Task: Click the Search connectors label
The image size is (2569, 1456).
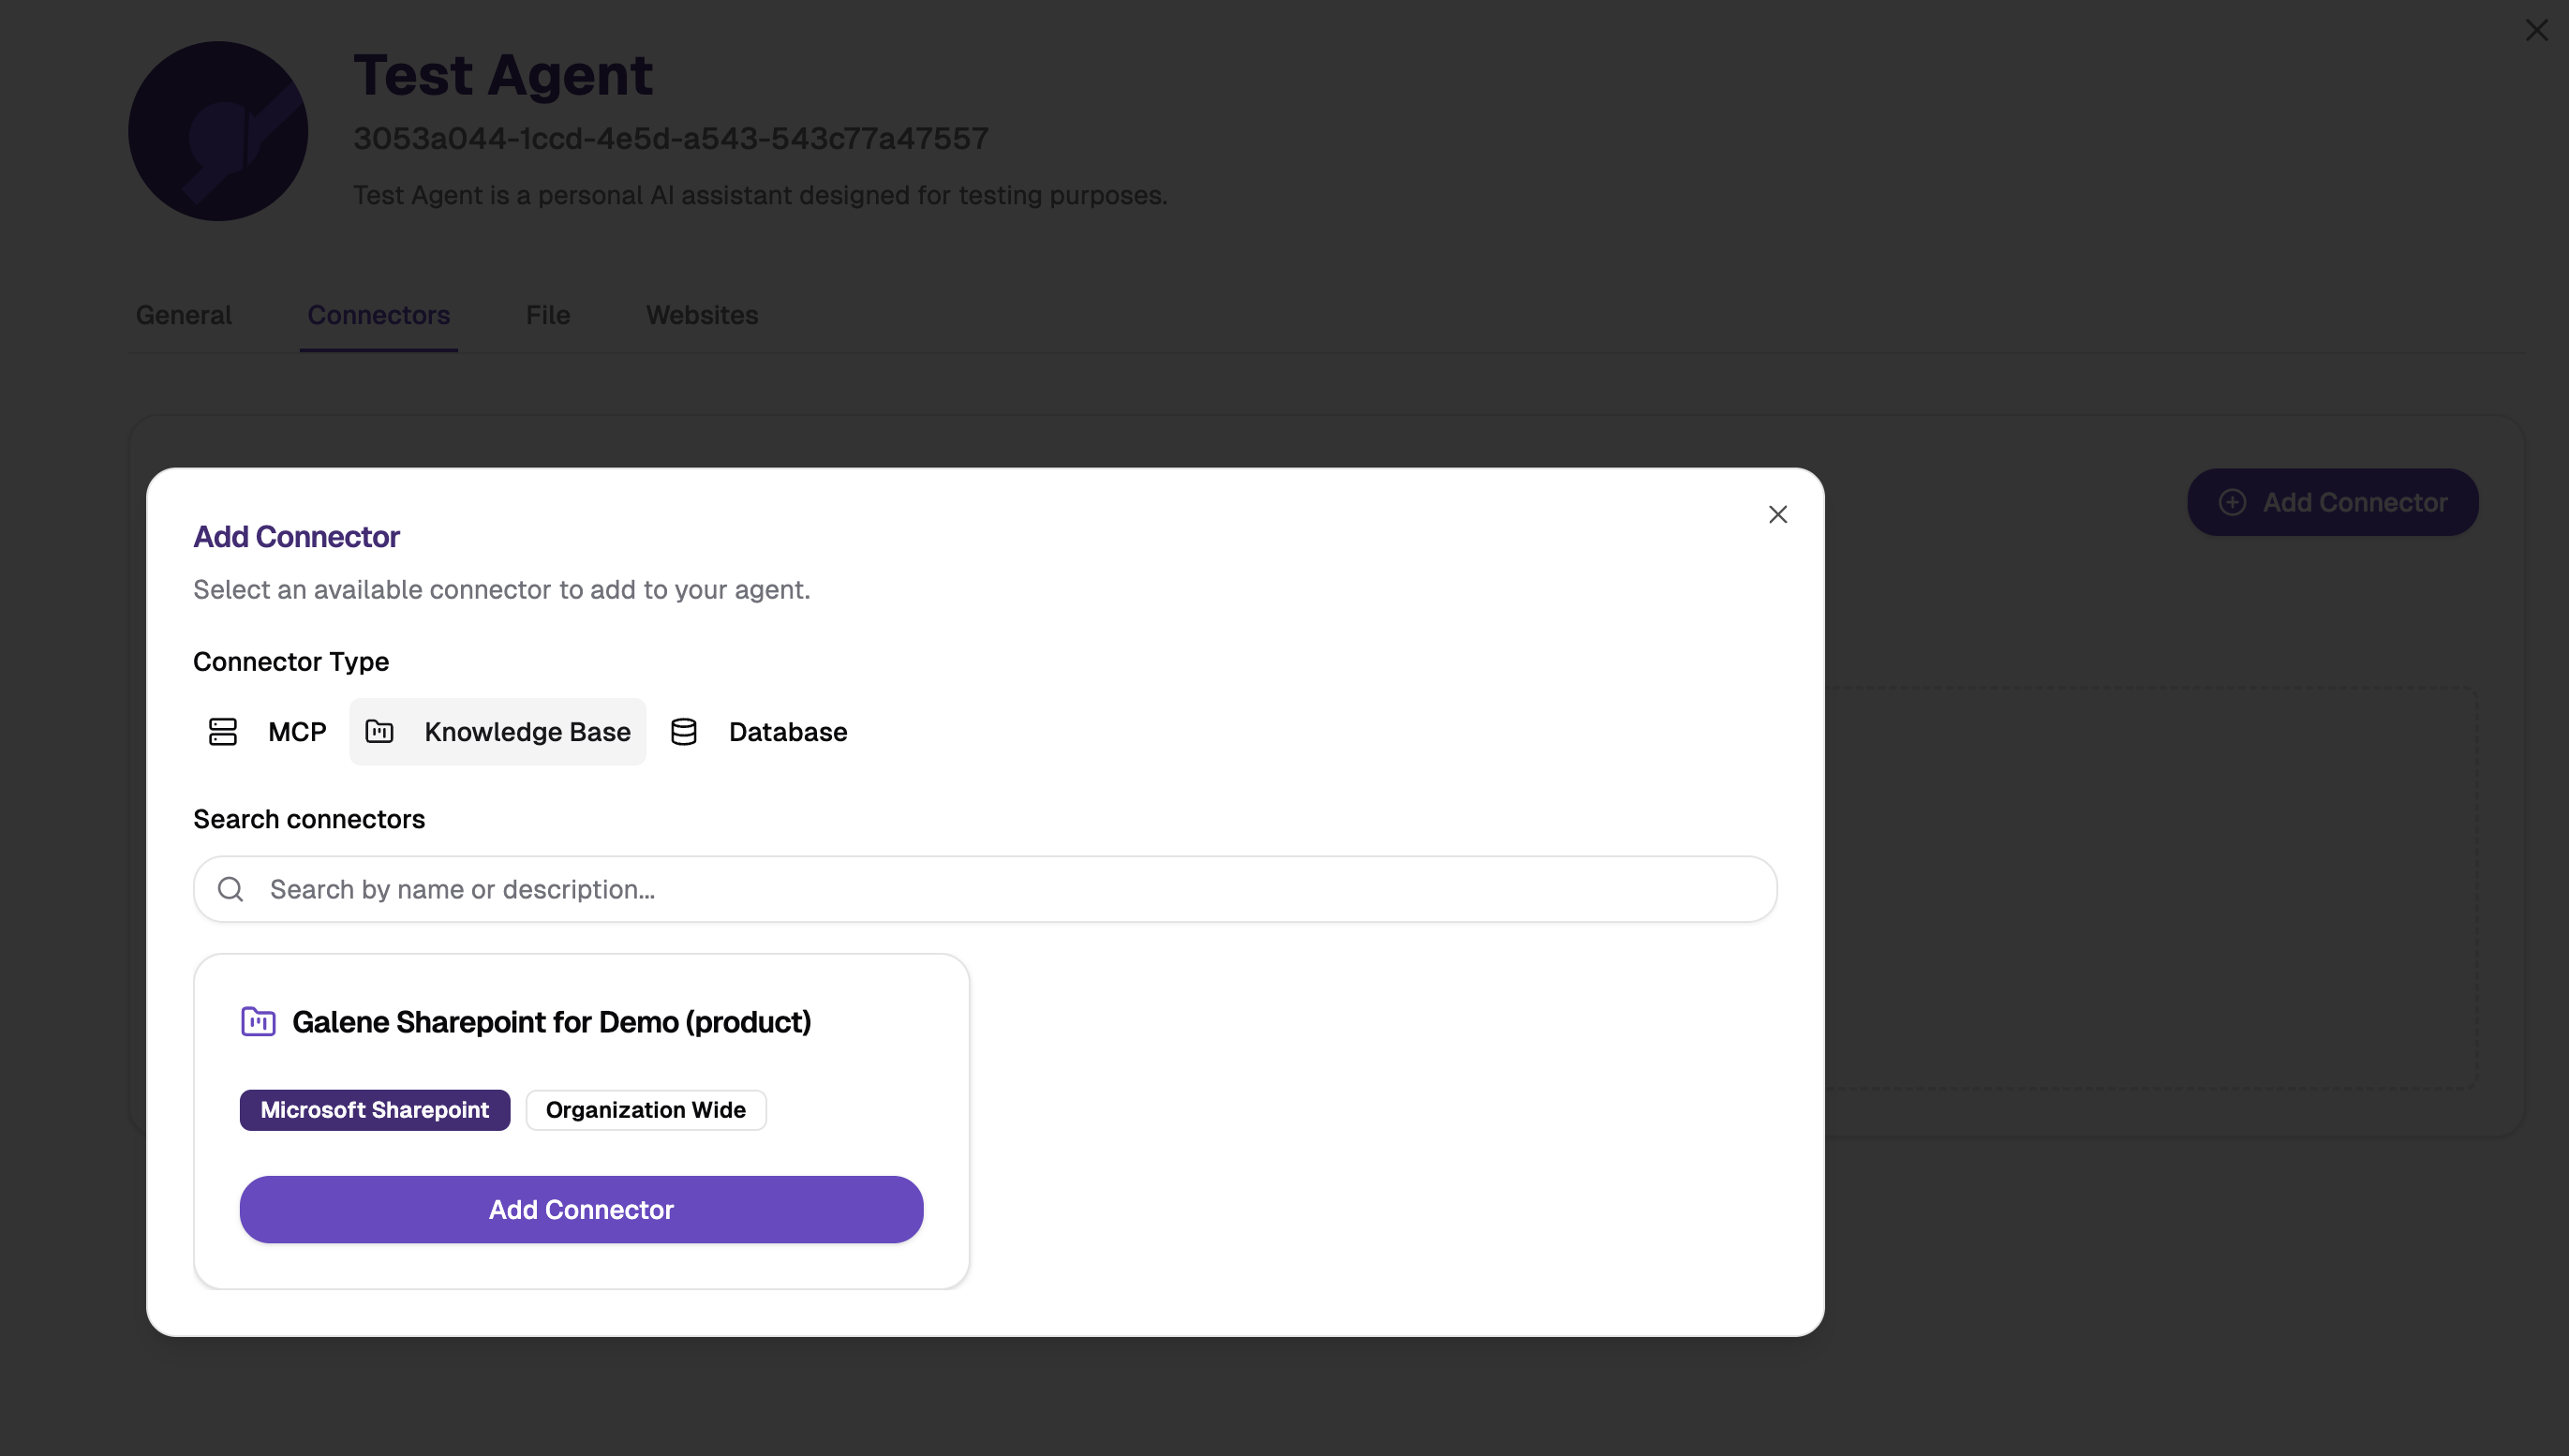Action: (x=309, y=819)
